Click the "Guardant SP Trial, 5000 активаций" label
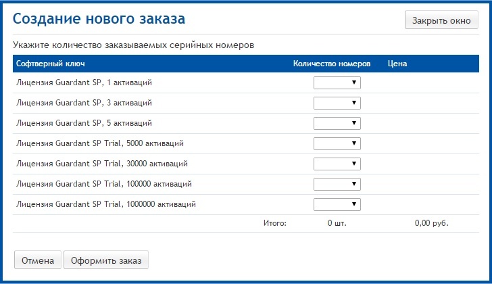 (x=99, y=143)
